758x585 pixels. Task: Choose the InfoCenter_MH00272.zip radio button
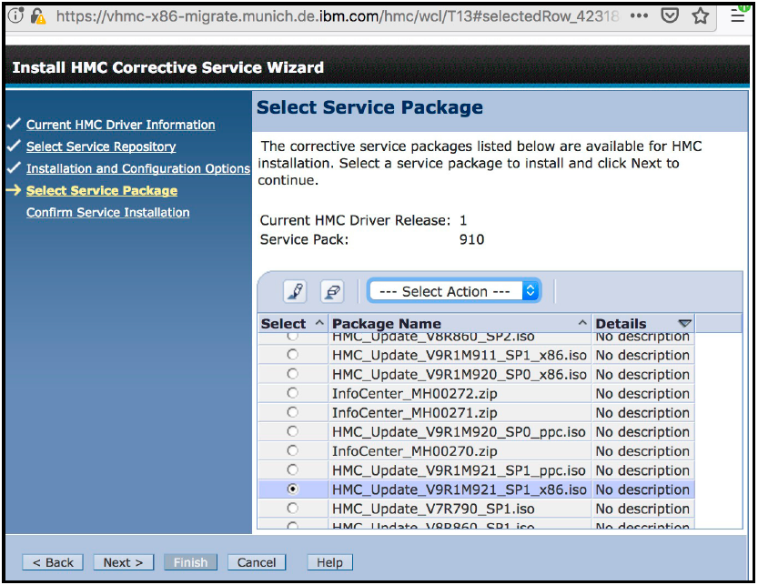tap(292, 393)
